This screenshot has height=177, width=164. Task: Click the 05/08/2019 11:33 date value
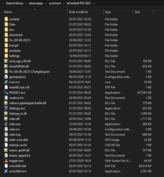tap(80, 140)
